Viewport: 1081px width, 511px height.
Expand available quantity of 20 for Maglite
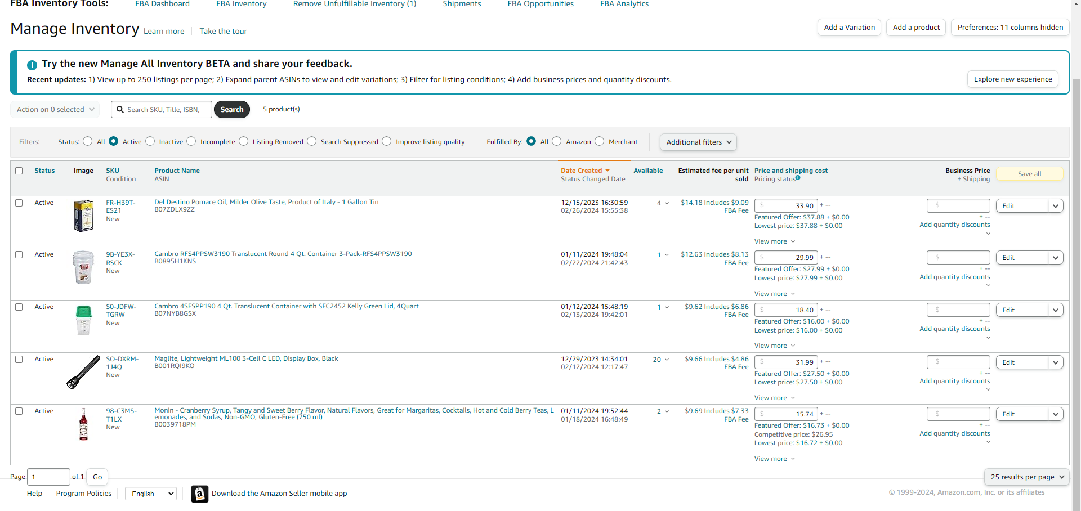point(661,360)
